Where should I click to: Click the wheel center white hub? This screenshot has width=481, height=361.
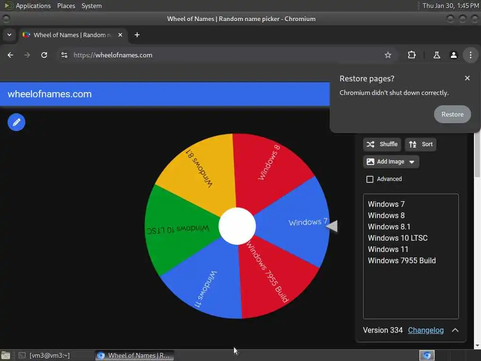point(237,226)
